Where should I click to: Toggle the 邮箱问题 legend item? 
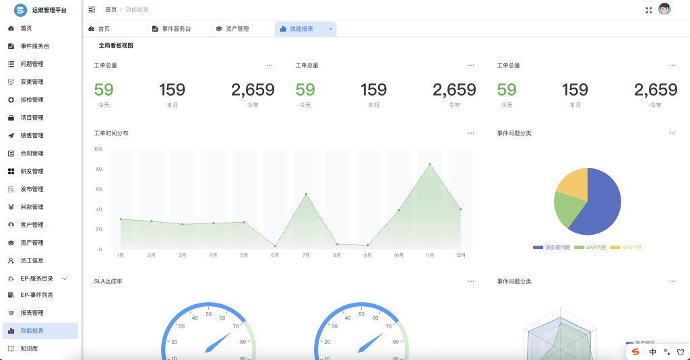[x=627, y=248]
